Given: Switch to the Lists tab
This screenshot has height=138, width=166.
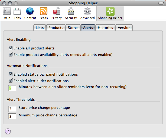Looking at the screenshot, I should click(40, 28).
